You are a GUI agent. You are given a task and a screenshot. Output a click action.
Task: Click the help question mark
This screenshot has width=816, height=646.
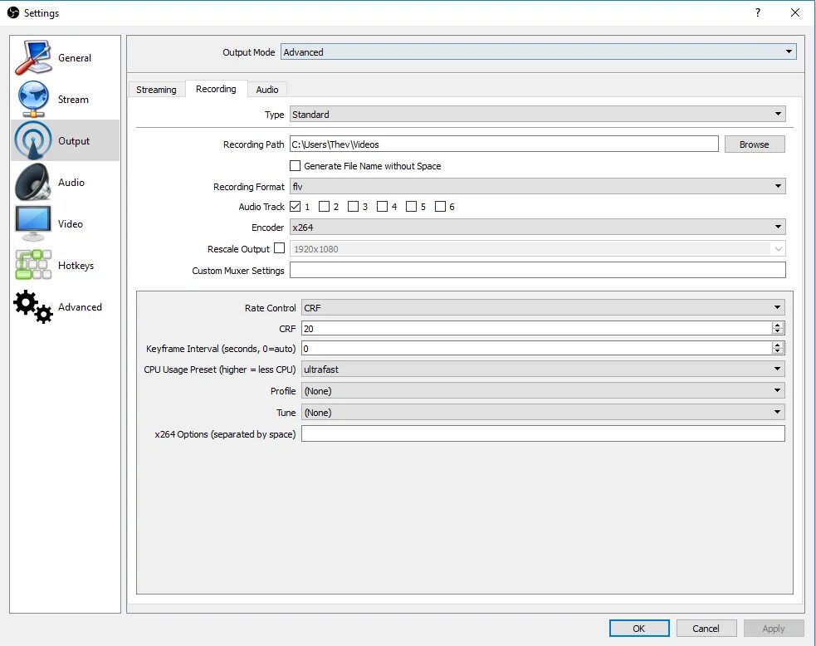[758, 12]
